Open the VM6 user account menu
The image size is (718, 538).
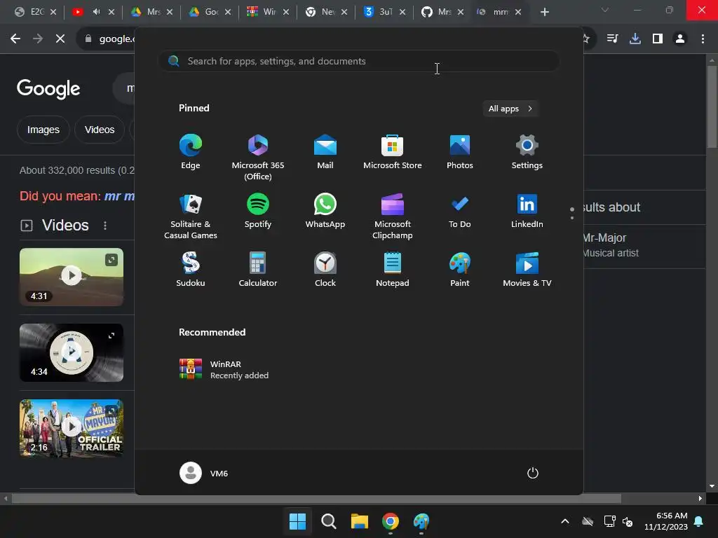[204, 473]
